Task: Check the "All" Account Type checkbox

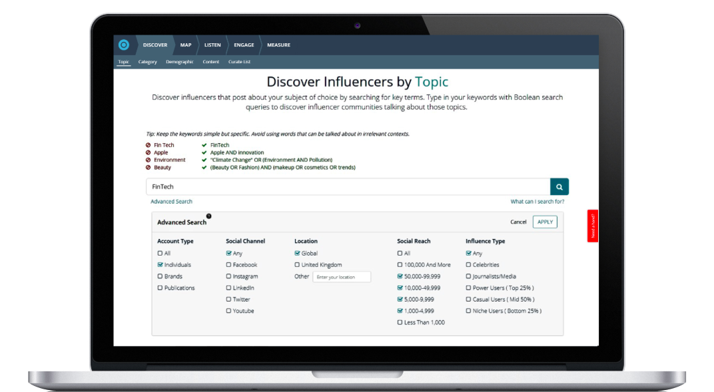Action: (x=159, y=253)
